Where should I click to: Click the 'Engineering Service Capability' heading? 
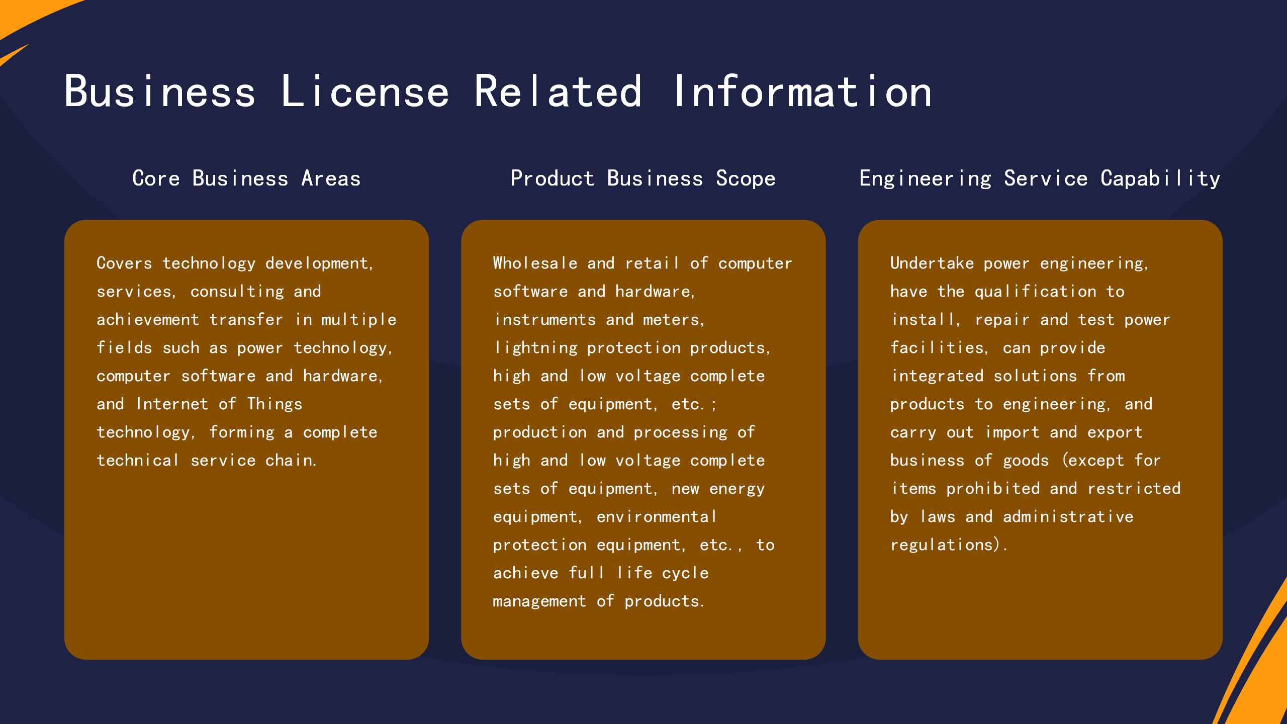point(1040,177)
